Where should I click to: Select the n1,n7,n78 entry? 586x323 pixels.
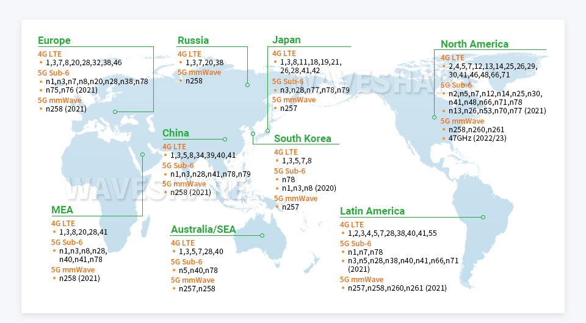pos(365,252)
